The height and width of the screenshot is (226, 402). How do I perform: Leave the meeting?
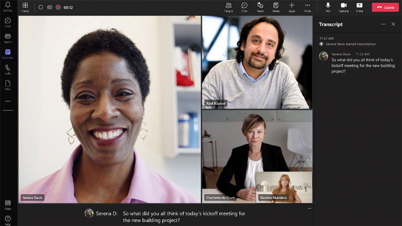[x=385, y=7]
